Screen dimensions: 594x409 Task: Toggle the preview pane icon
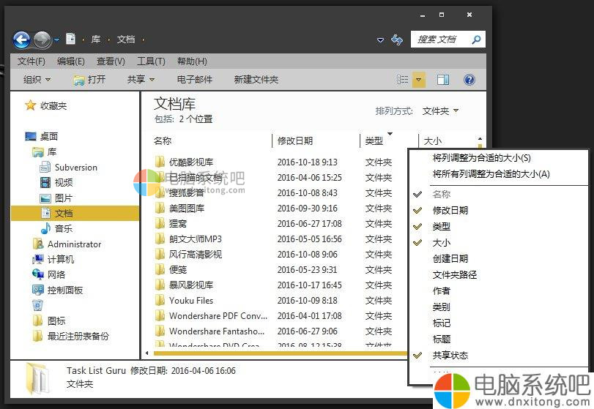pyautogui.click(x=443, y=80)
